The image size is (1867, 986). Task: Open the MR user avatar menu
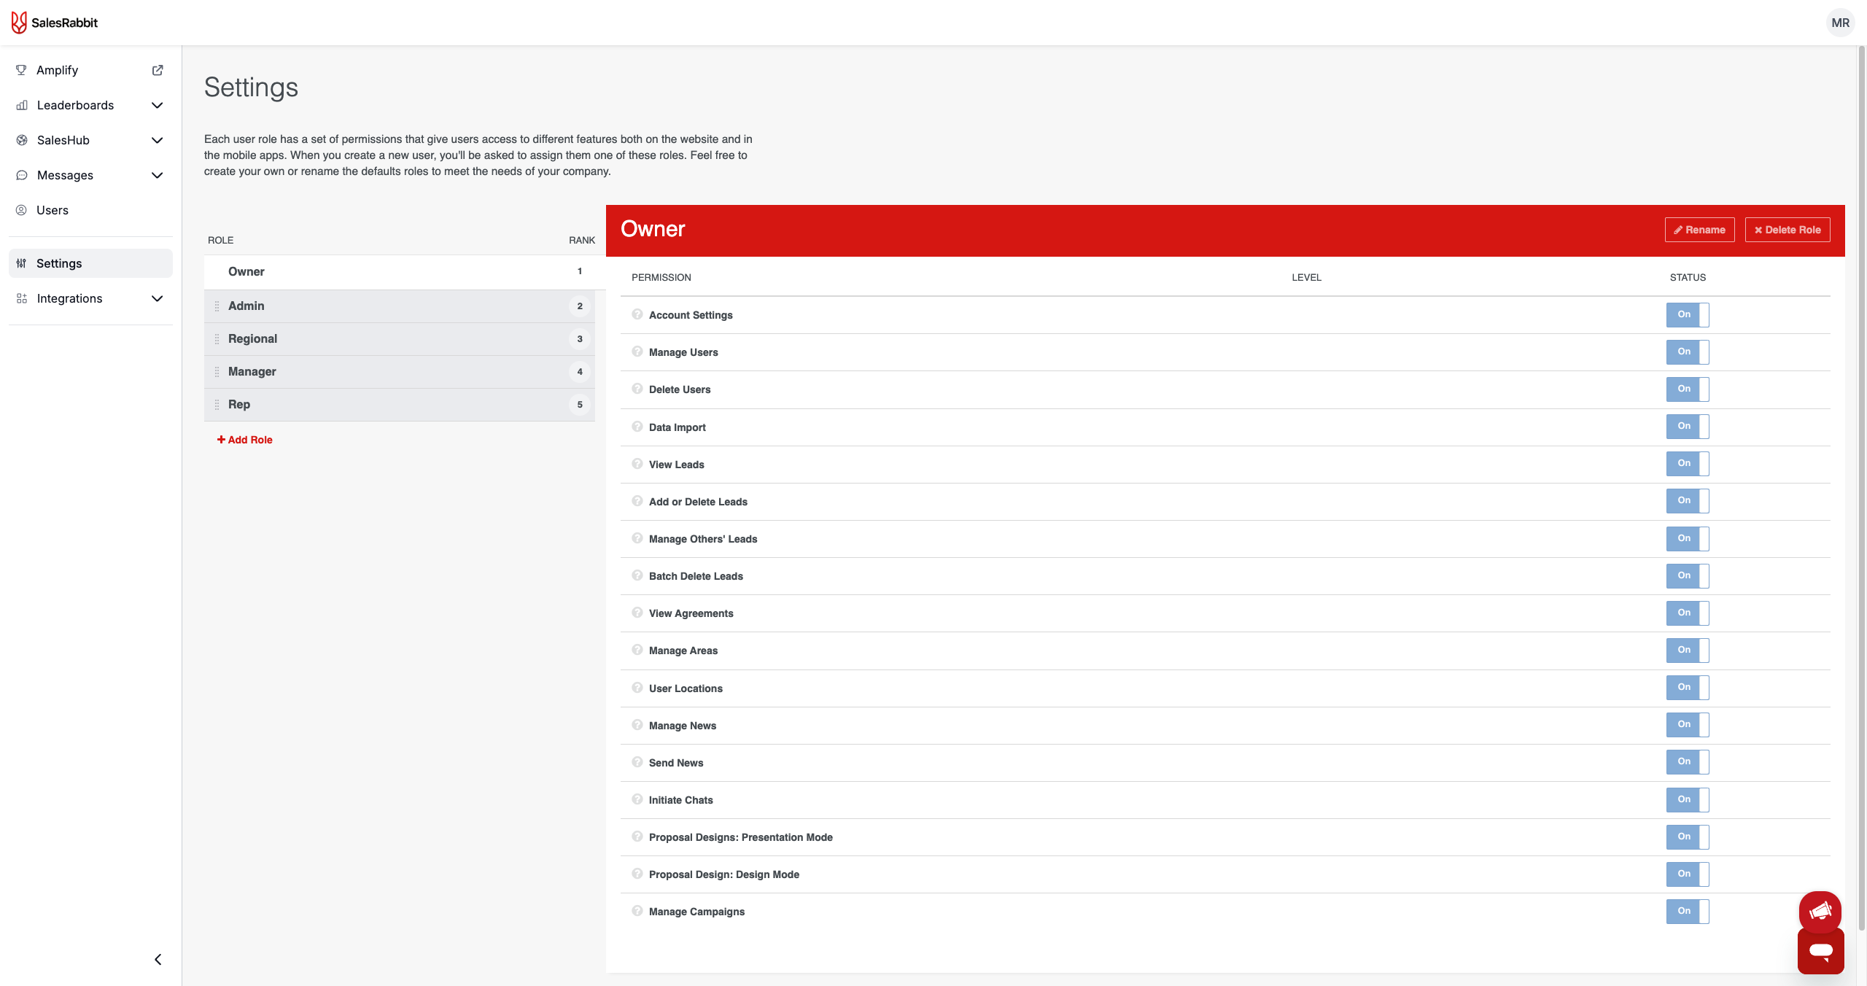1840,23
